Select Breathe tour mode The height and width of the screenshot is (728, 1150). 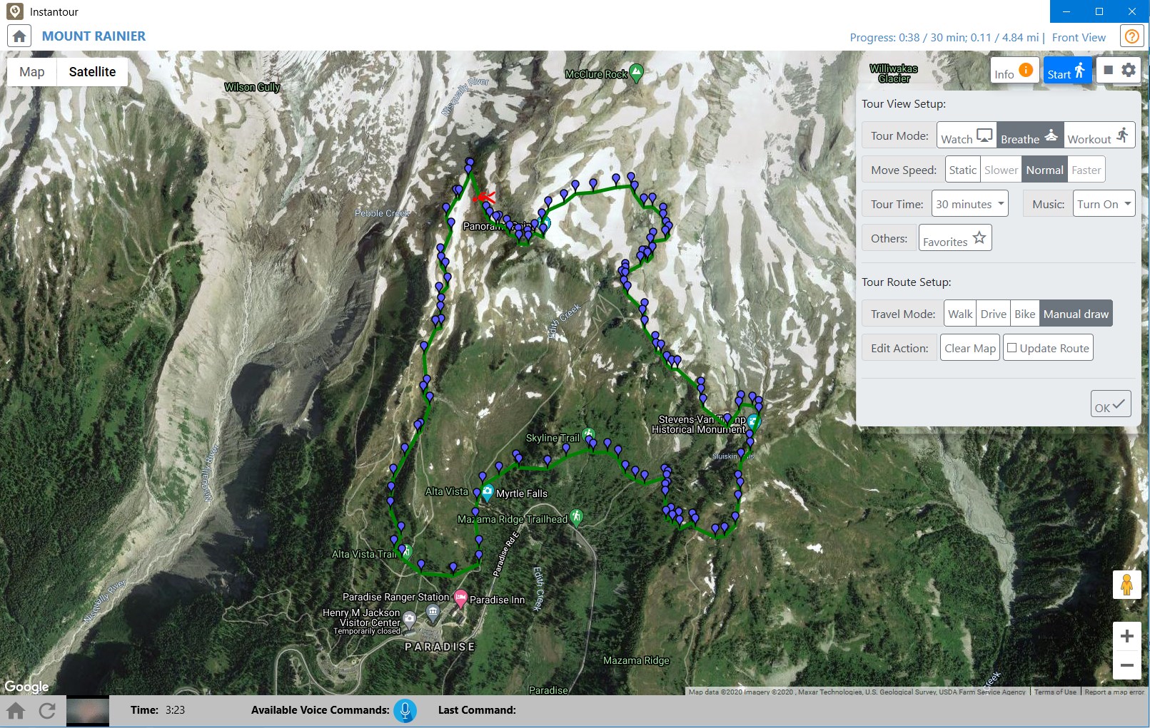click(x=1030, y=135)
